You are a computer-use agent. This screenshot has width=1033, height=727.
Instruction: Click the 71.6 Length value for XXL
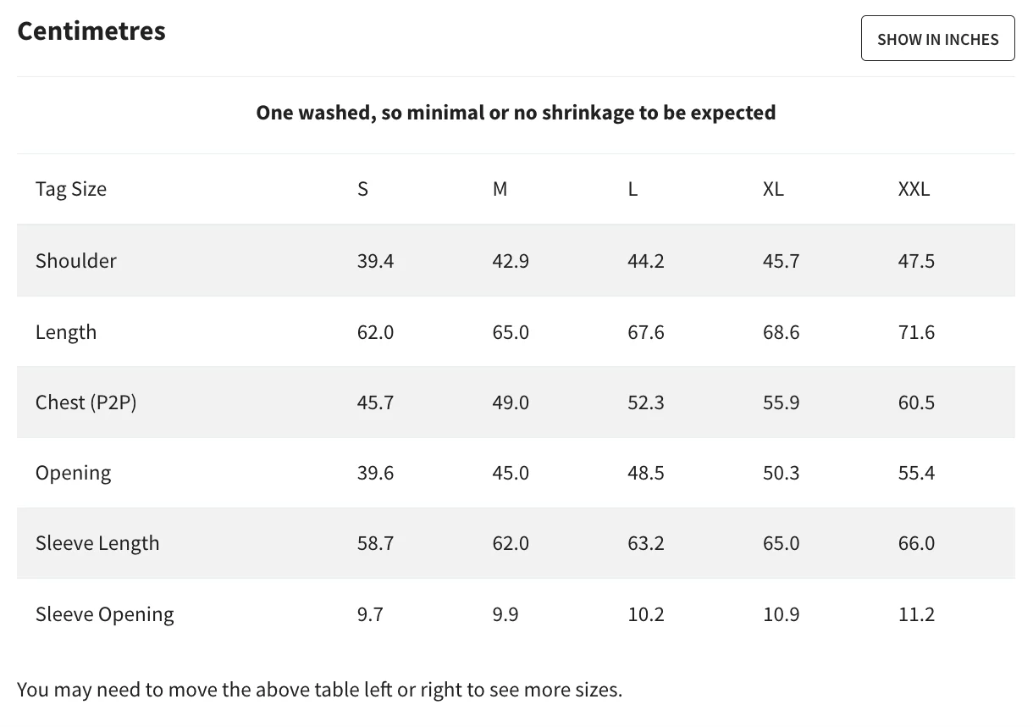(x=916, y=332)
